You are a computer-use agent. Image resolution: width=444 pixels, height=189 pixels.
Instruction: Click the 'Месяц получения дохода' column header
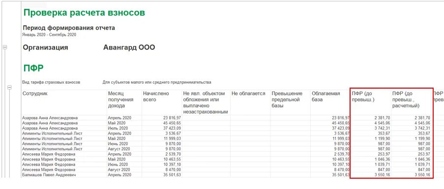pyautogui.click(x=120, y=99)
